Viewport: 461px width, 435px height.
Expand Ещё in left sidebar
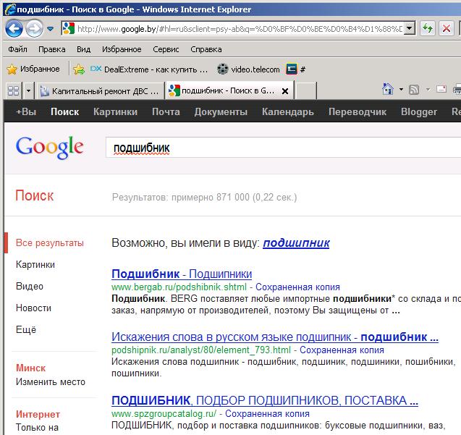[x=26, y=330]
